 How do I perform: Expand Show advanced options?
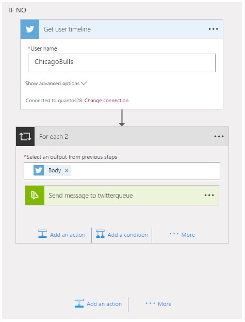click(x=56, y=84)
